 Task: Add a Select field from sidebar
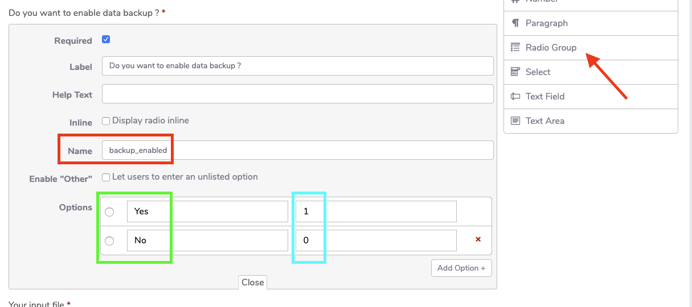[538, 72]
